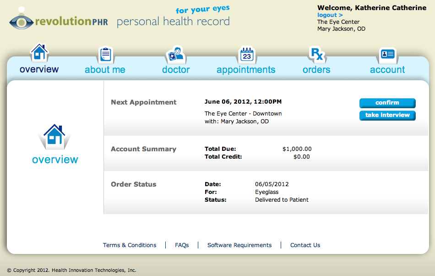Screen dimensions: 435x276
Task: Select the doctor tab label
Action: [176, 70]
